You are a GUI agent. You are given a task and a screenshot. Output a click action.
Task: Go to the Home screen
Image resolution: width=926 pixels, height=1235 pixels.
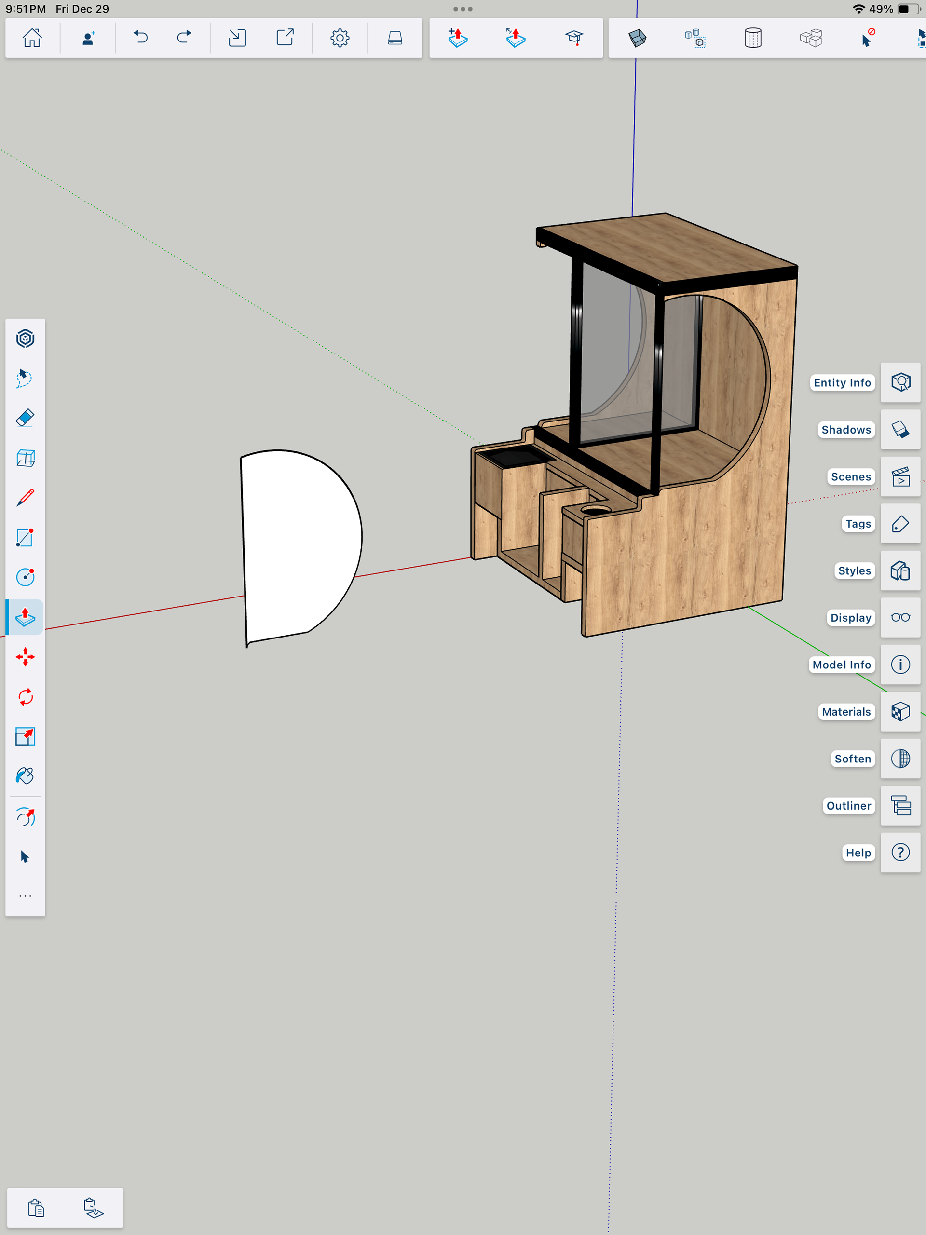point(32,38)
